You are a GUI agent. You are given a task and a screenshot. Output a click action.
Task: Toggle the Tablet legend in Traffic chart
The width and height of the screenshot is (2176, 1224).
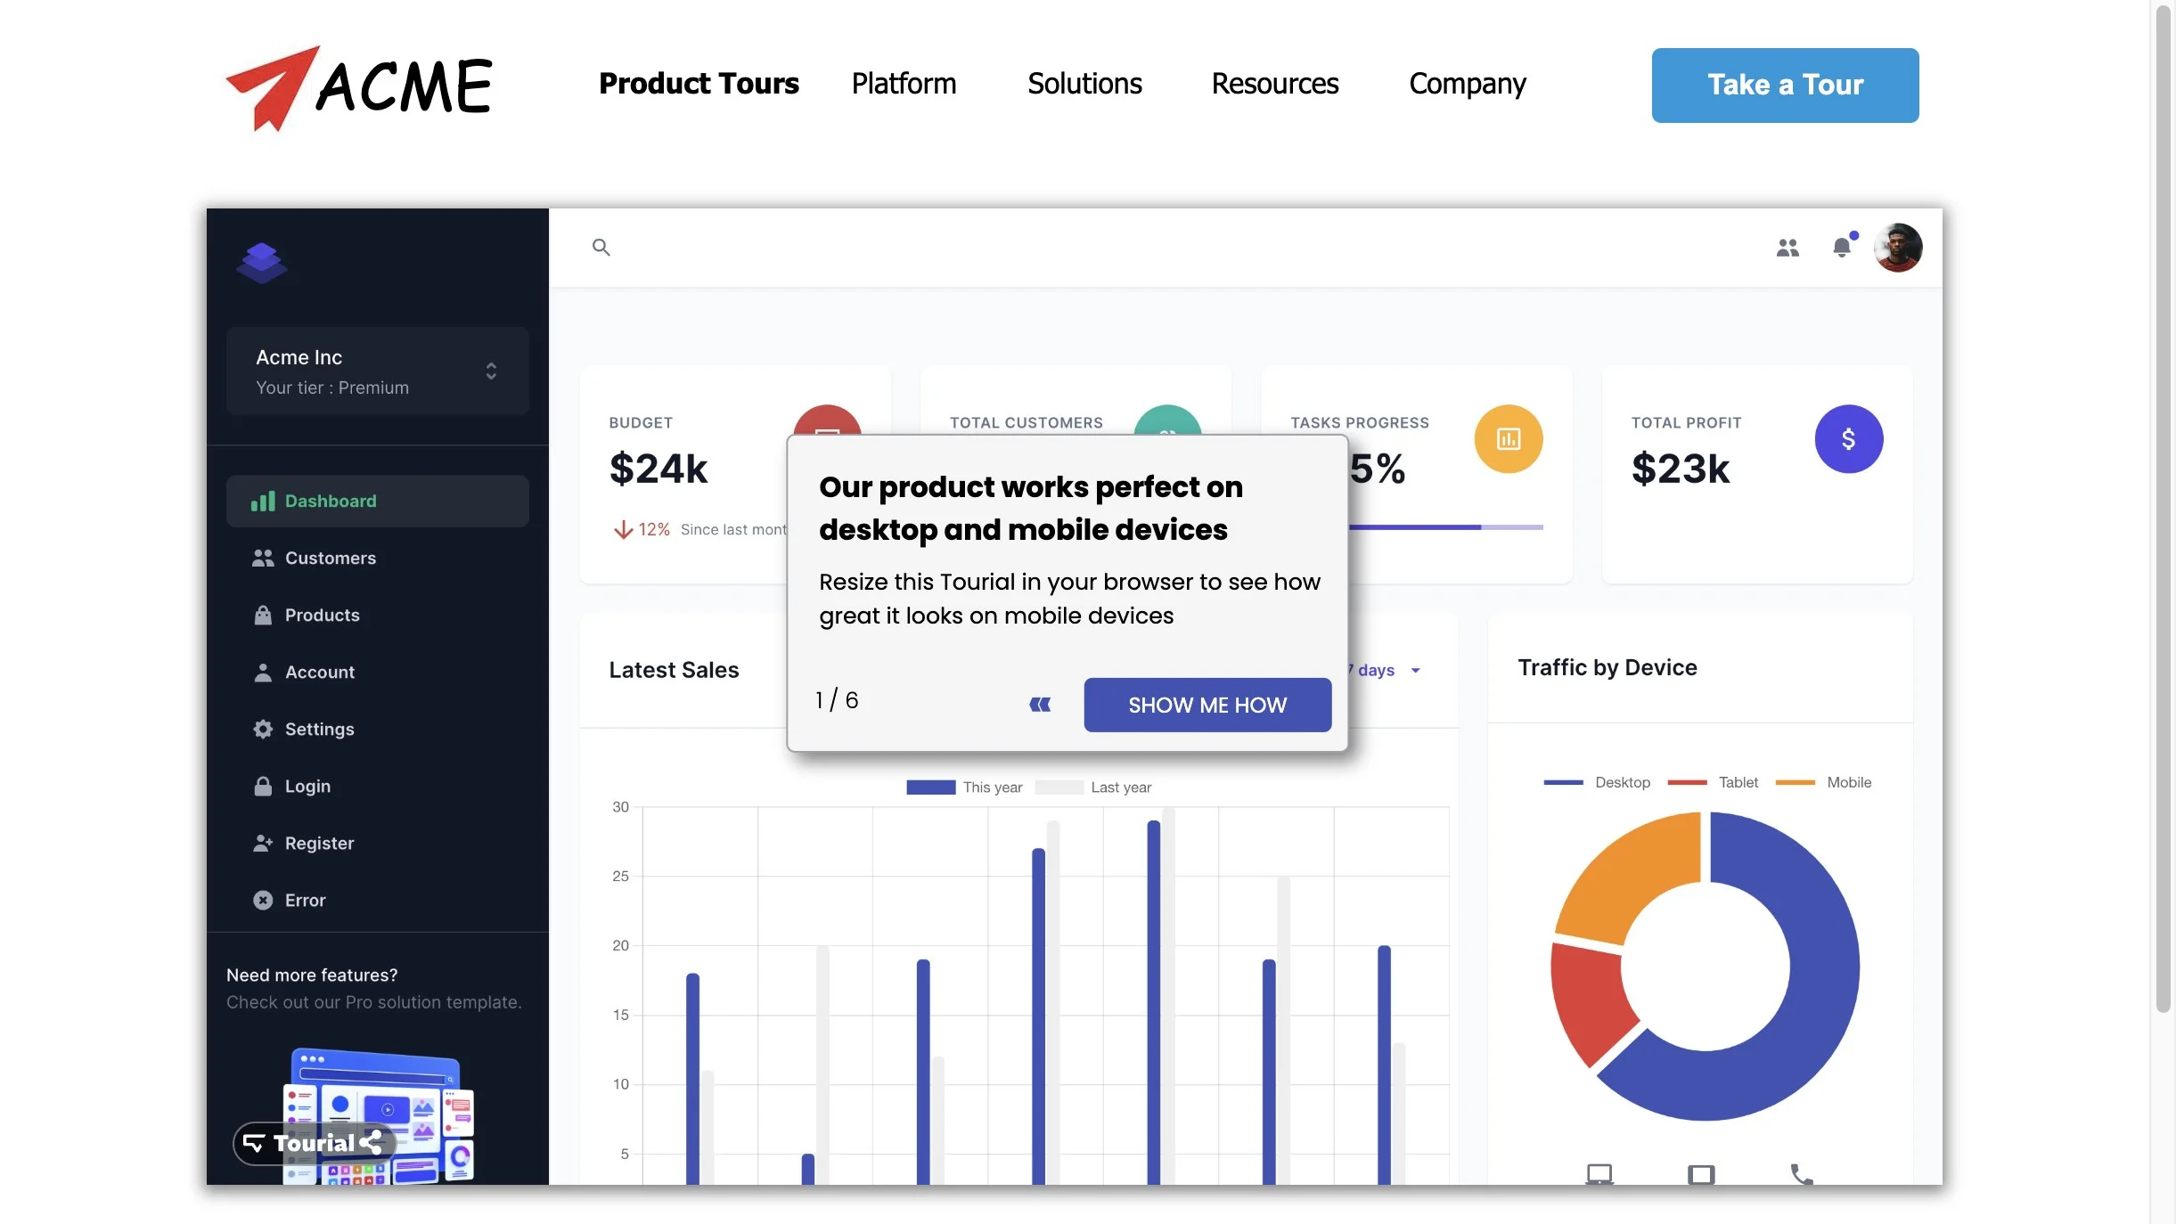tap(1713, 782)
